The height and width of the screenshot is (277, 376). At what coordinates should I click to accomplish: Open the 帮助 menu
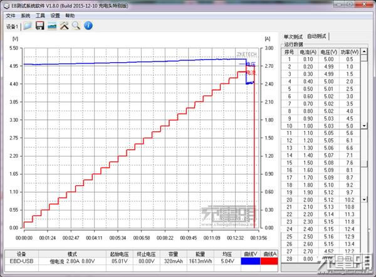click(70, 15)
